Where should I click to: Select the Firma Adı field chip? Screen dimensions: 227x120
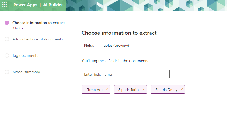click(94, 90)
